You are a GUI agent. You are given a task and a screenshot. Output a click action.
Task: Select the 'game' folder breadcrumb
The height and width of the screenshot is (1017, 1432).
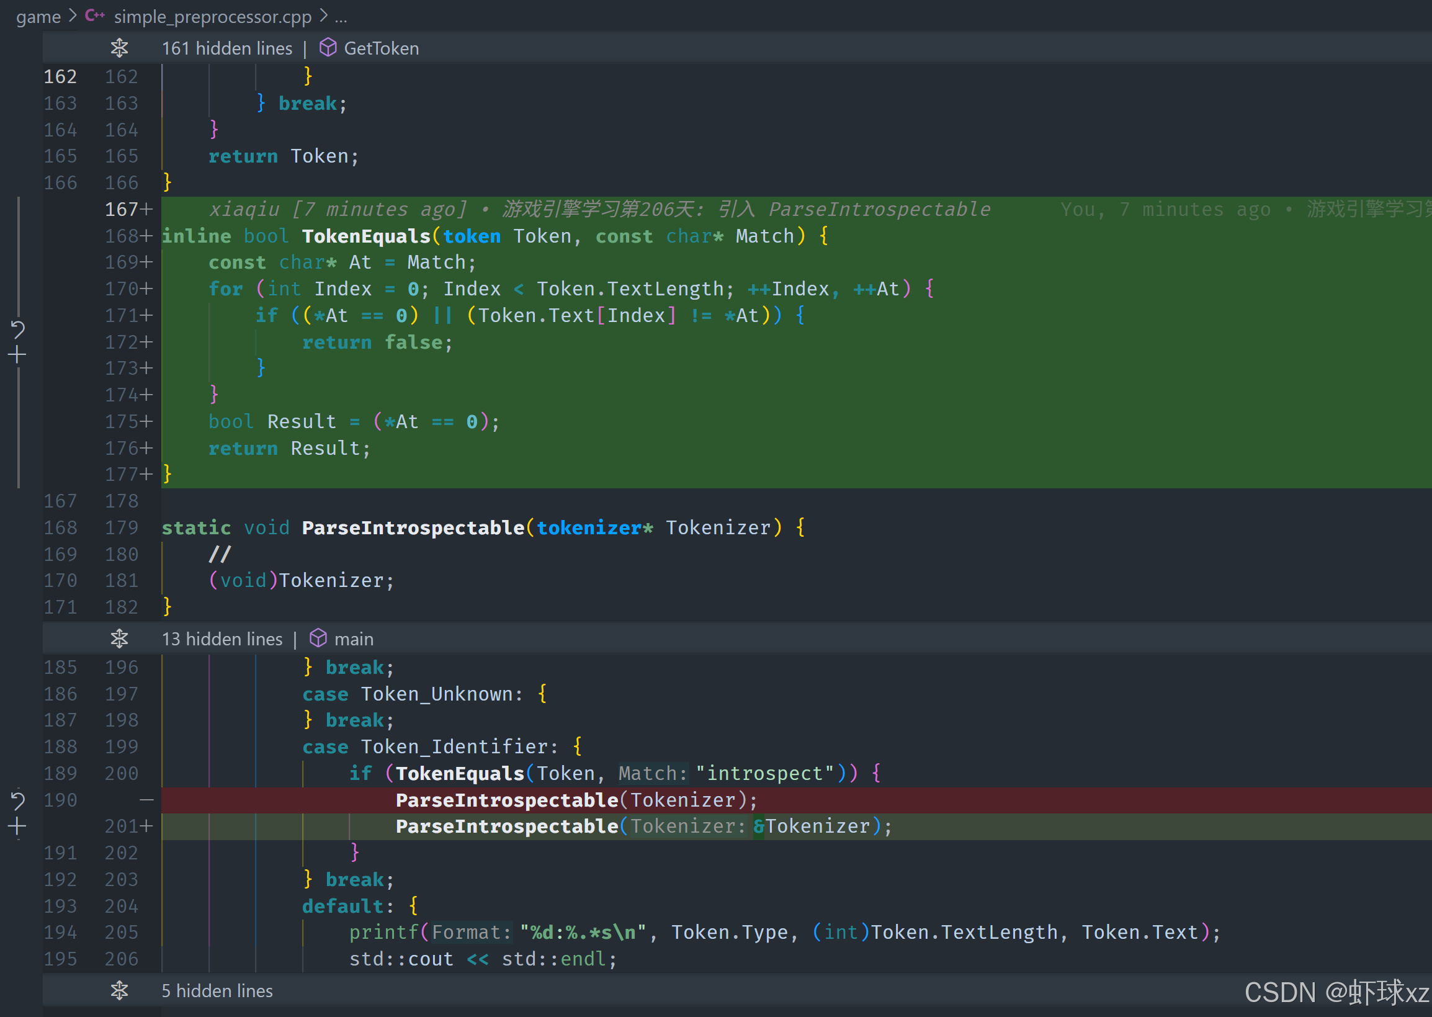coord(38,17)
